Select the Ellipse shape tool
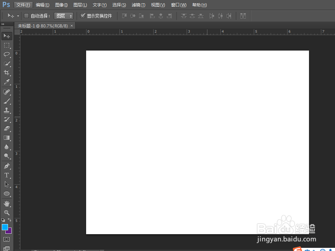 click(7, 193)
